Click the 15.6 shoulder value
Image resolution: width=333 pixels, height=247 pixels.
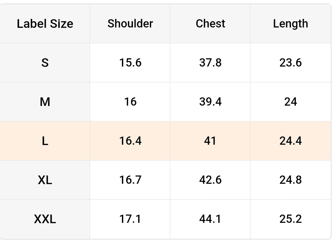click(x=130, y=63)
